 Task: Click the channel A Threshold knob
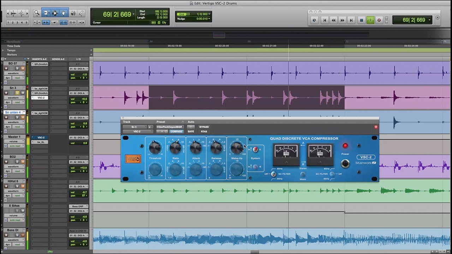(x=155, y=148)
